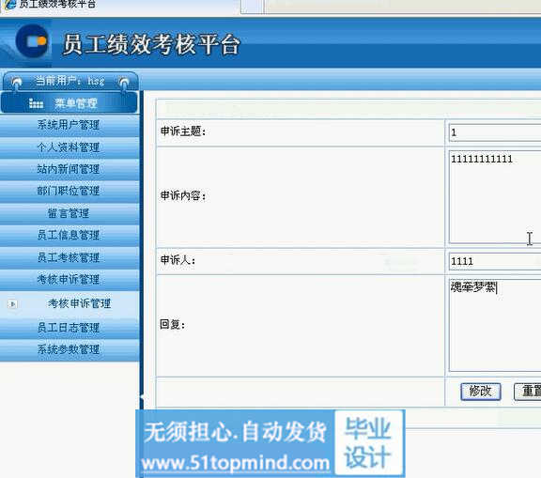Open 系统用户管理 menu
The image size is (541, 478).
coord(69,125)
